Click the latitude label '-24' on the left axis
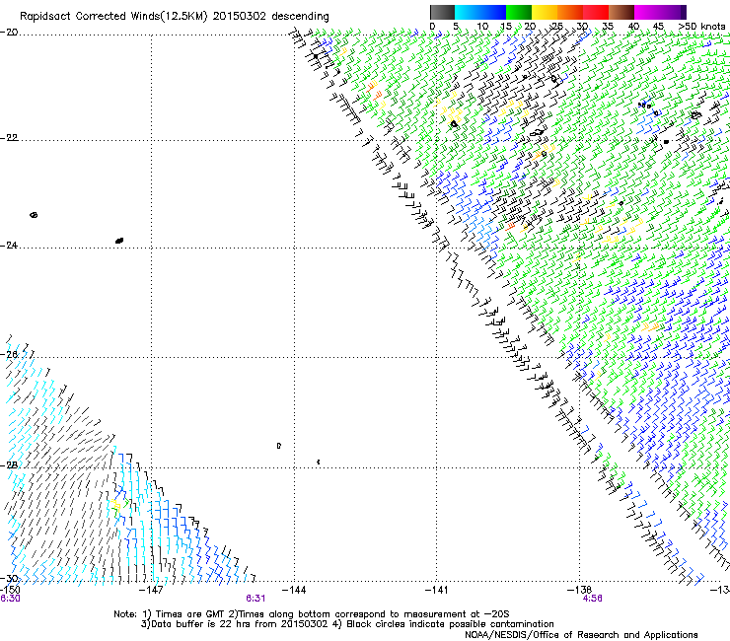This screenshot has width=730, height=641. coord(9,245)
